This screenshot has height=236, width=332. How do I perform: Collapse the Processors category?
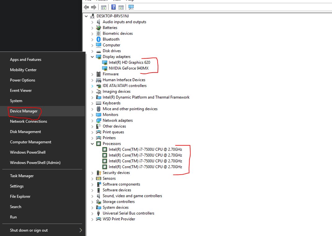point(92,144)
